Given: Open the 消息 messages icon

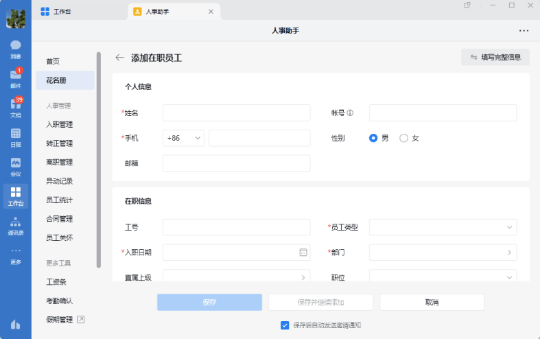Looking at the screenshot, I should [x=16, y=49].
